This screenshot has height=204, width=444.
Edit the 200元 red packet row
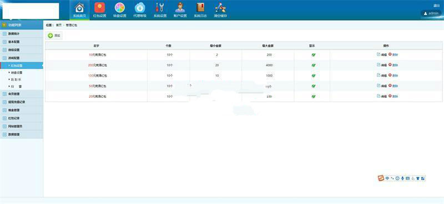[x=381, y=65]
